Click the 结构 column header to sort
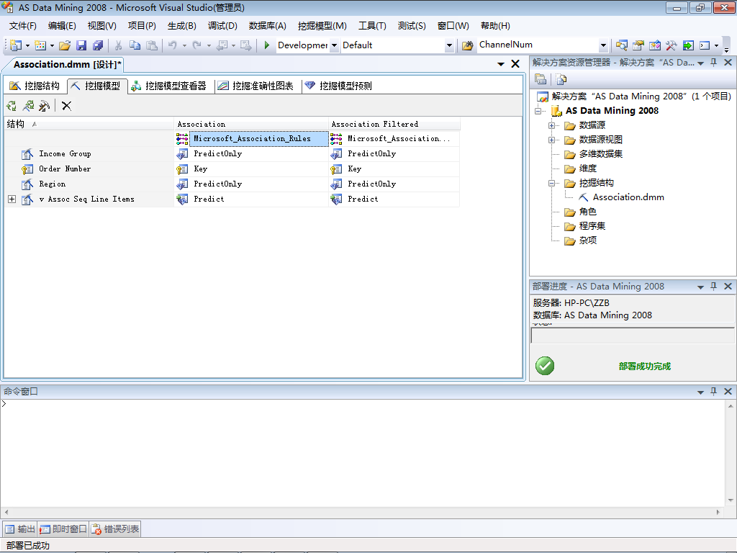The height and width of the screenshot is (553, 737). (x=89, y=124)
